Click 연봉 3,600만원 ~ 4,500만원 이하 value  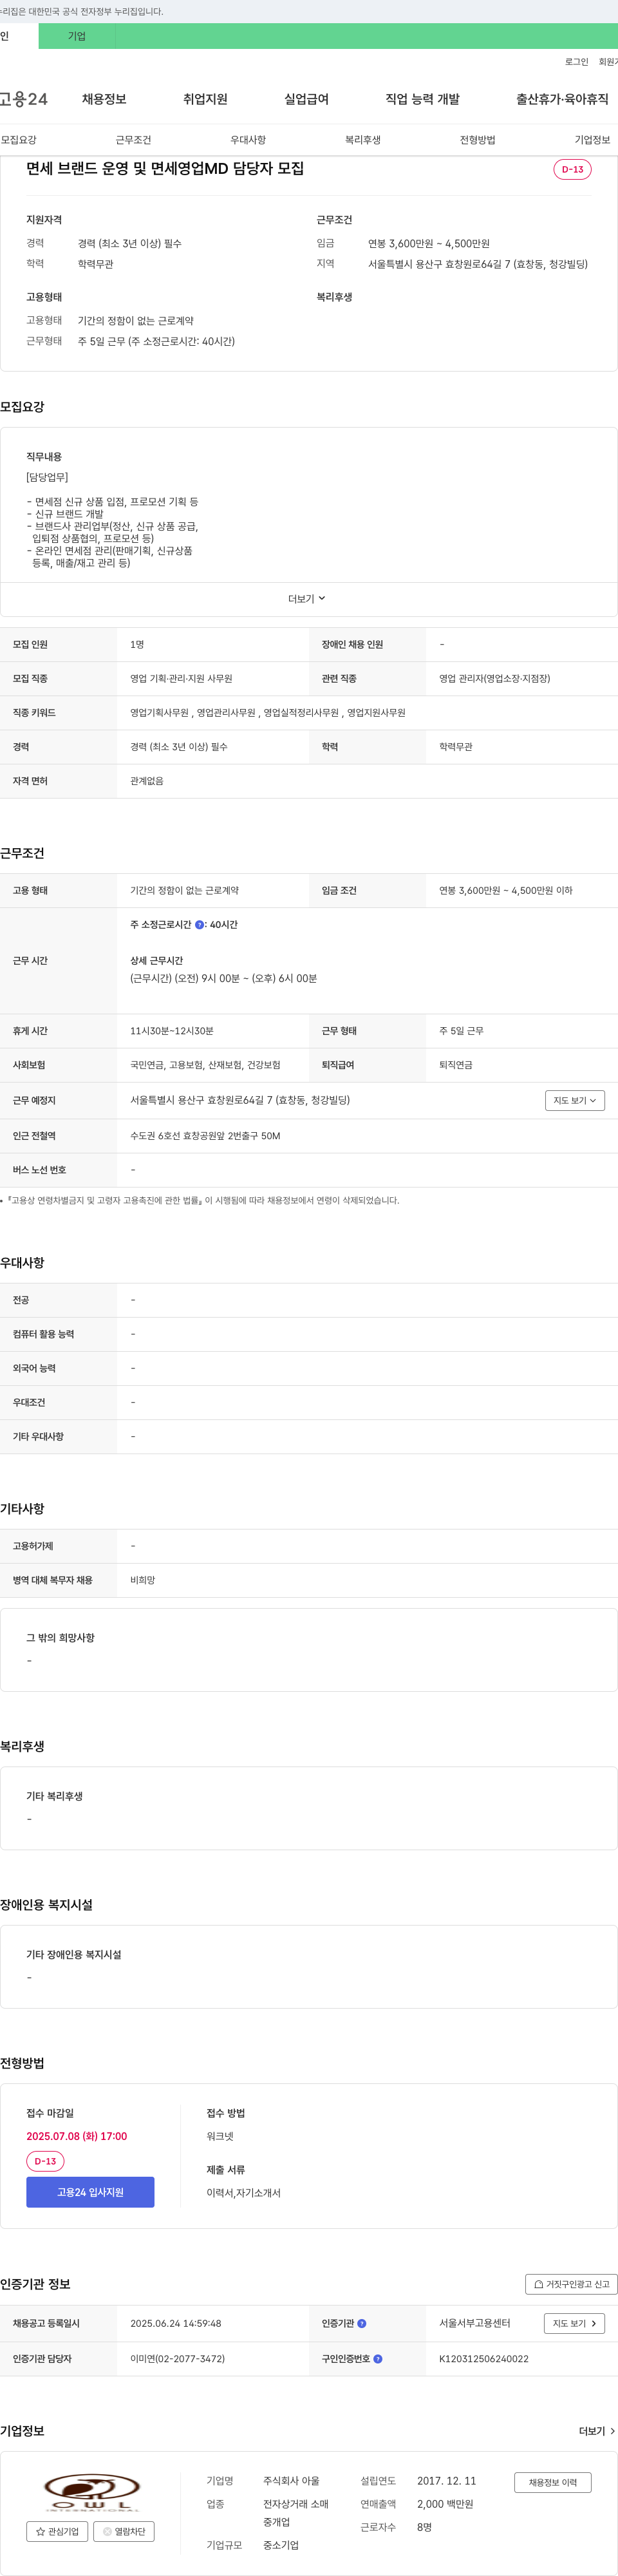coord(506,890)
